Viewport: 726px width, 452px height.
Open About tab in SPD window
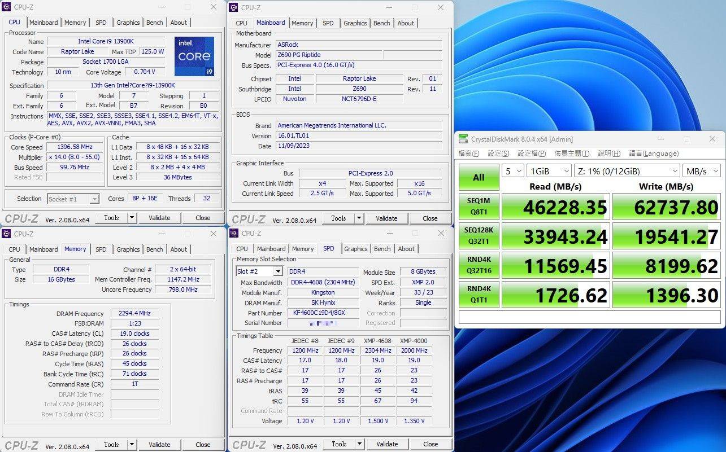click(x=406, y=249)
